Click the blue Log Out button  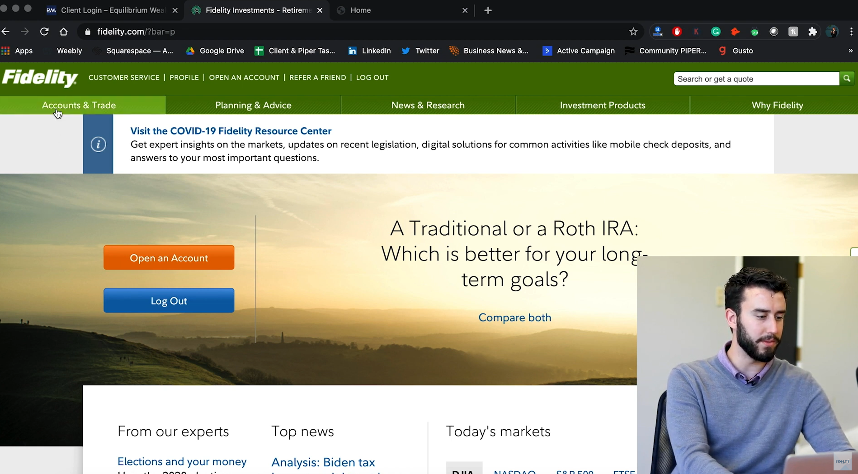click(169, 301)
